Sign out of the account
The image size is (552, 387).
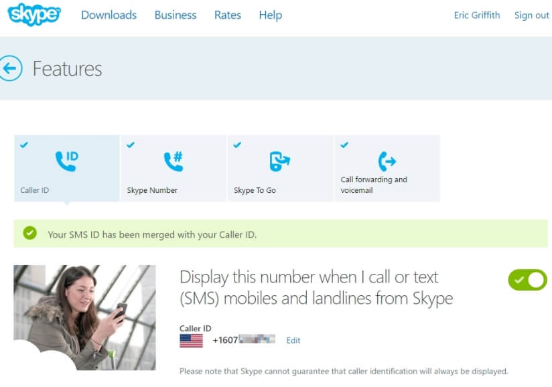click(531, 15)
